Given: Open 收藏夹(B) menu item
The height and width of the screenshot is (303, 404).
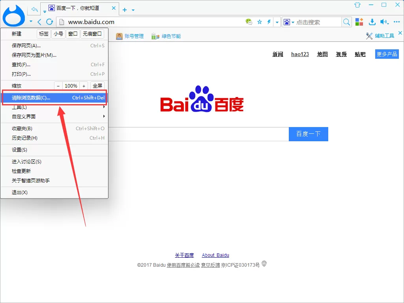Looking at the screenshot, I should tap(54, 128).
